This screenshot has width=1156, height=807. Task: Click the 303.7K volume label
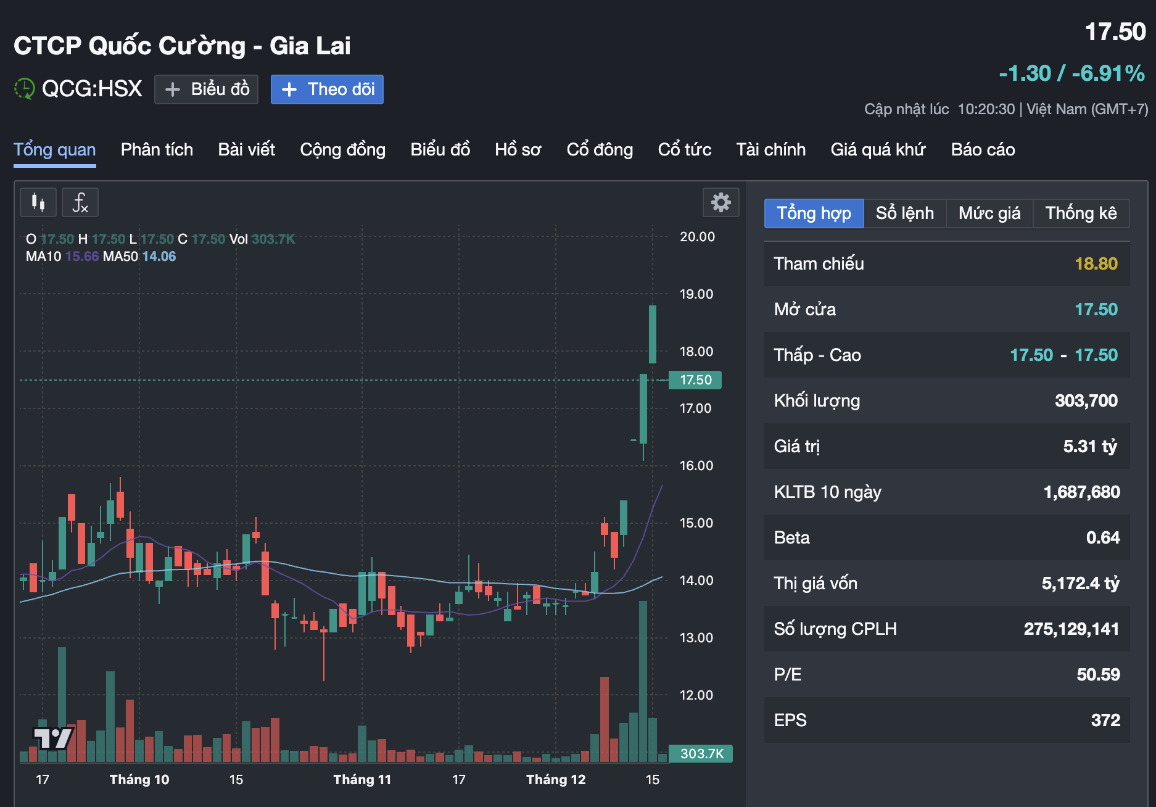[702, 753]
